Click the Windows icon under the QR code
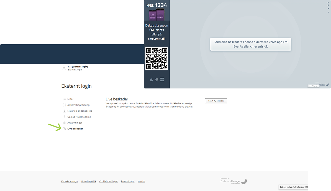Screen dimensions: 331x191 [162, 79]
